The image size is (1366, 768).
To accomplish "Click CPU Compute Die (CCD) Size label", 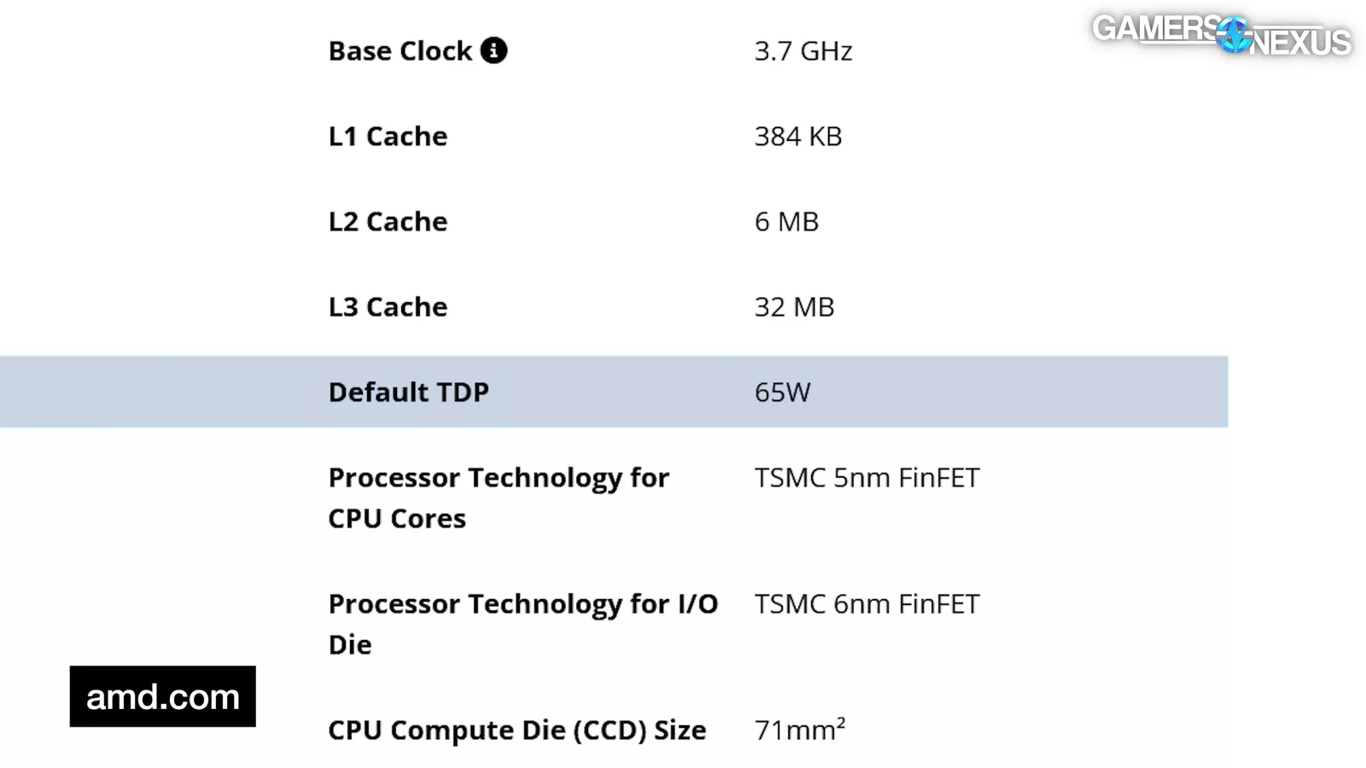I will [517, 730].
